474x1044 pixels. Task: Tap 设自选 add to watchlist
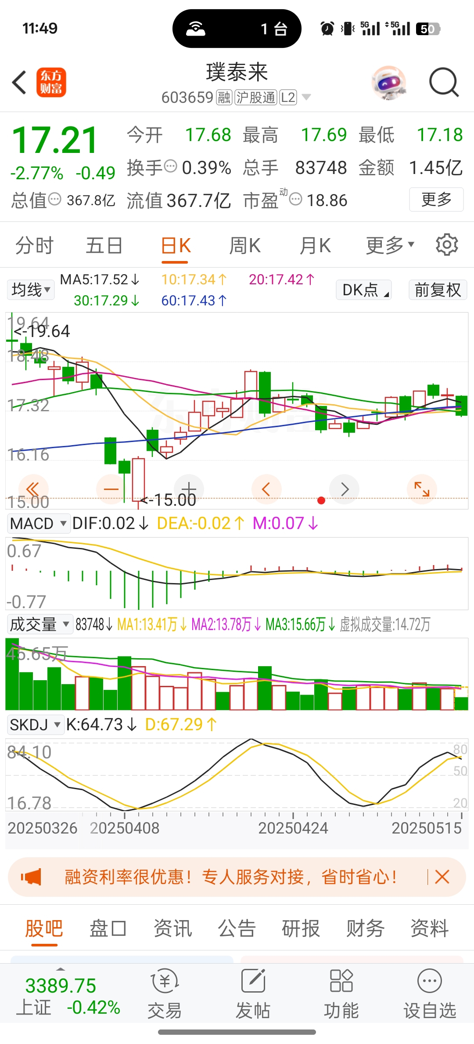pyautogui.click(x=430, y=994)
